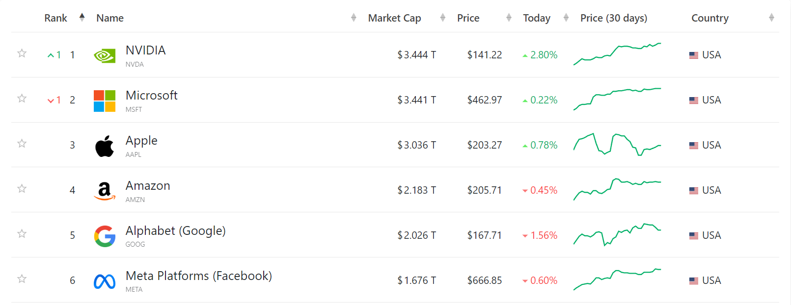Sort table by Market Cap arrows
This screenshot has height=305, width=791.
coord(443,18)
